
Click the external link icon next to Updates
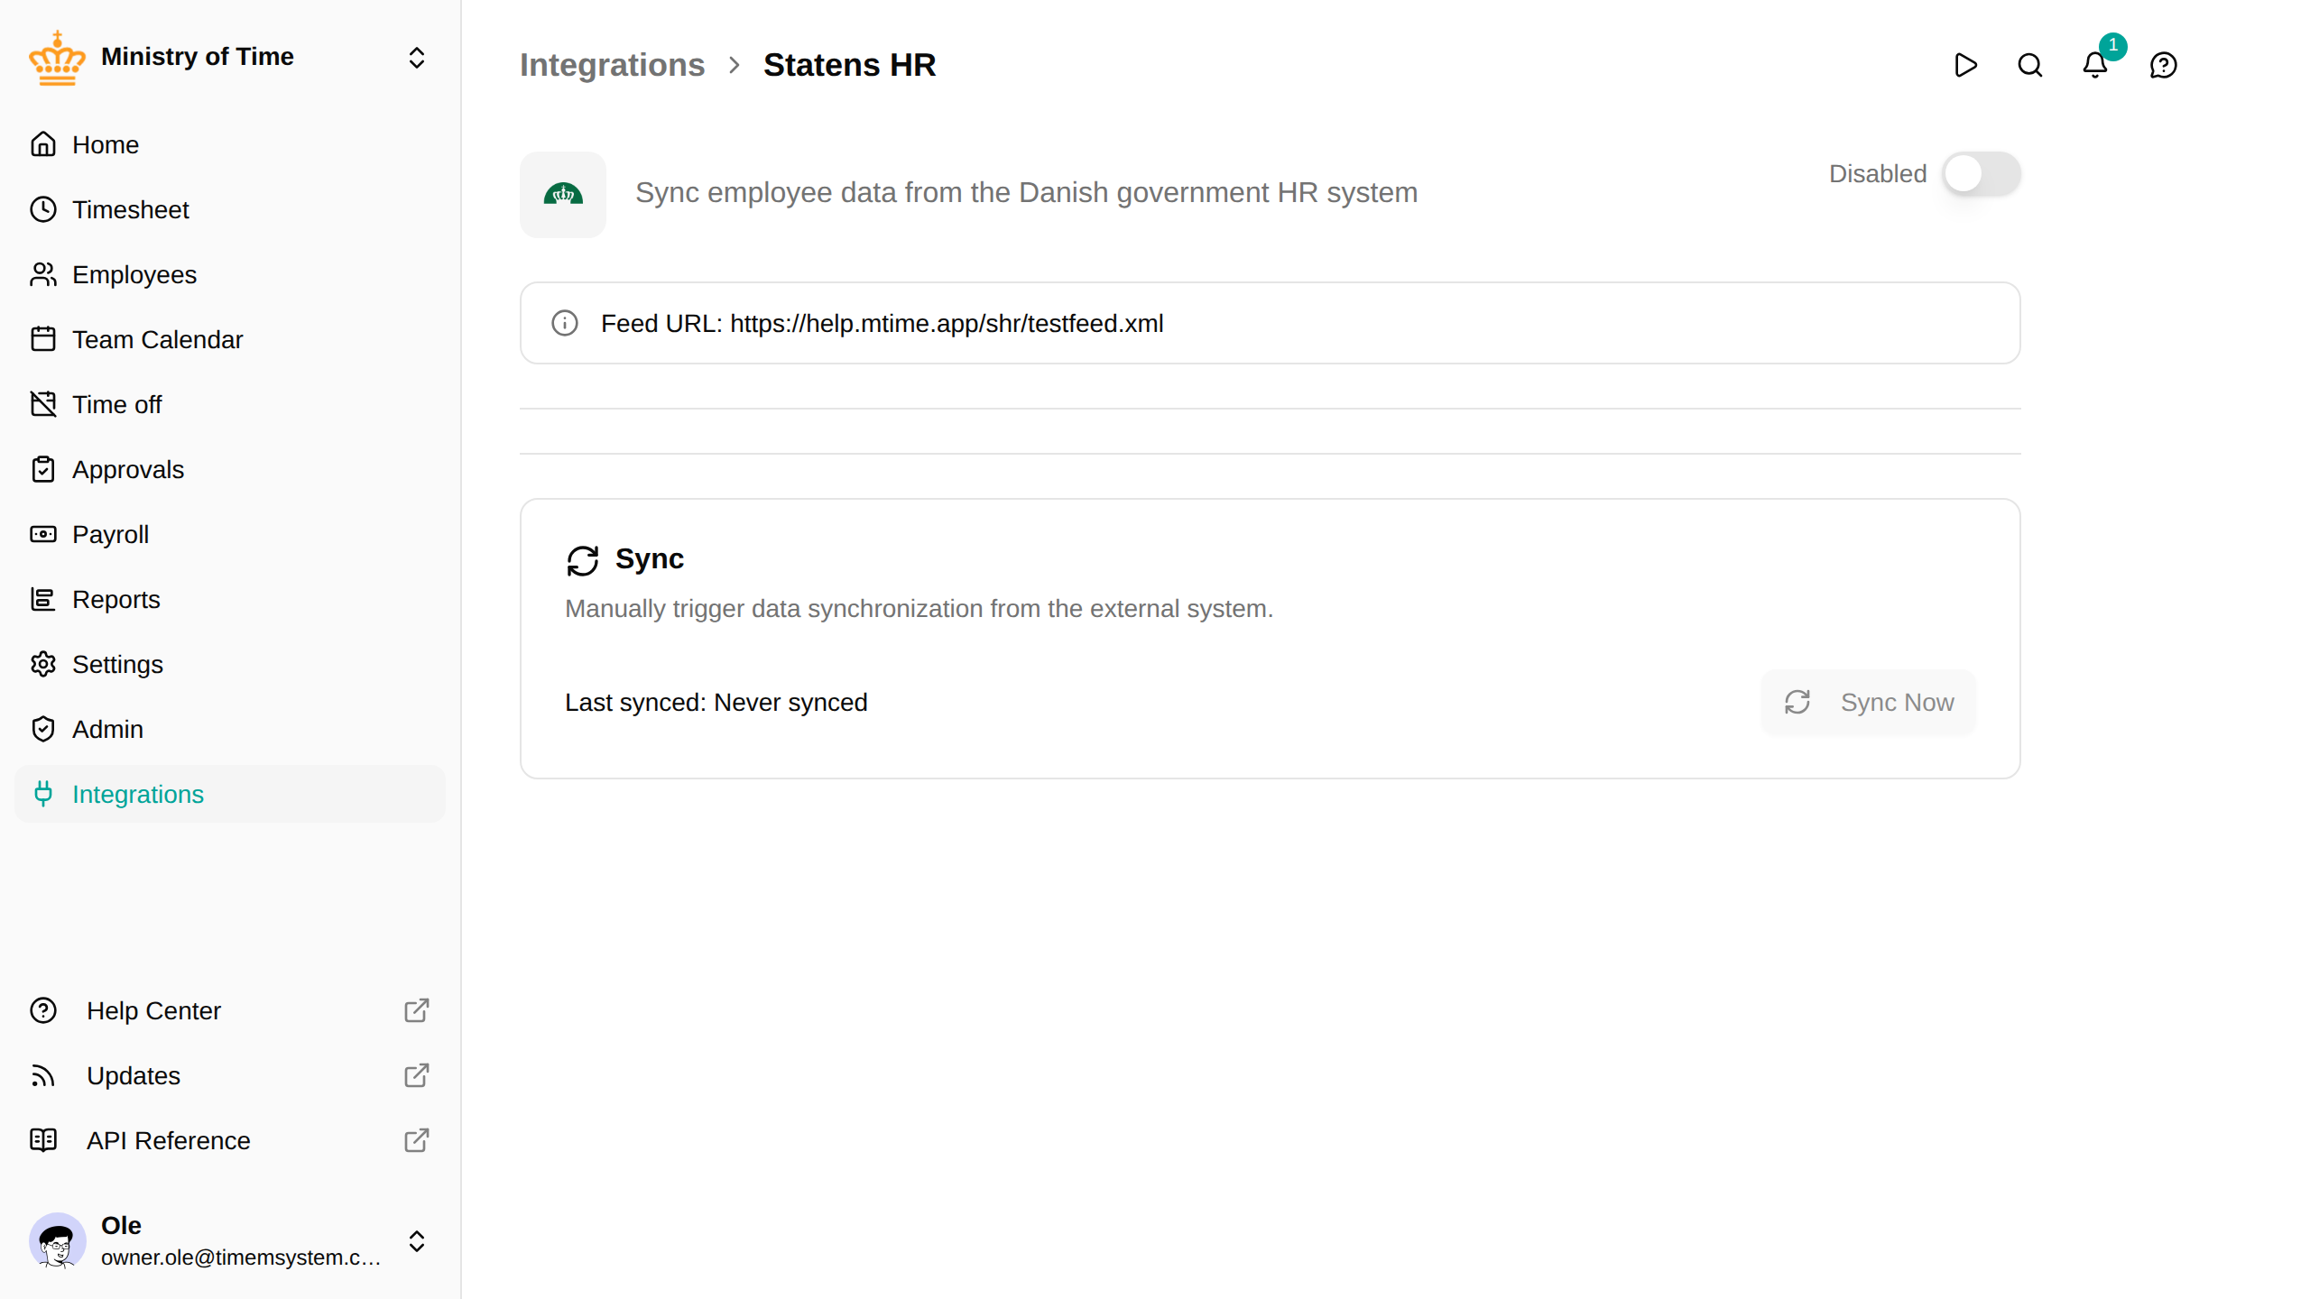pos(416,1075)
